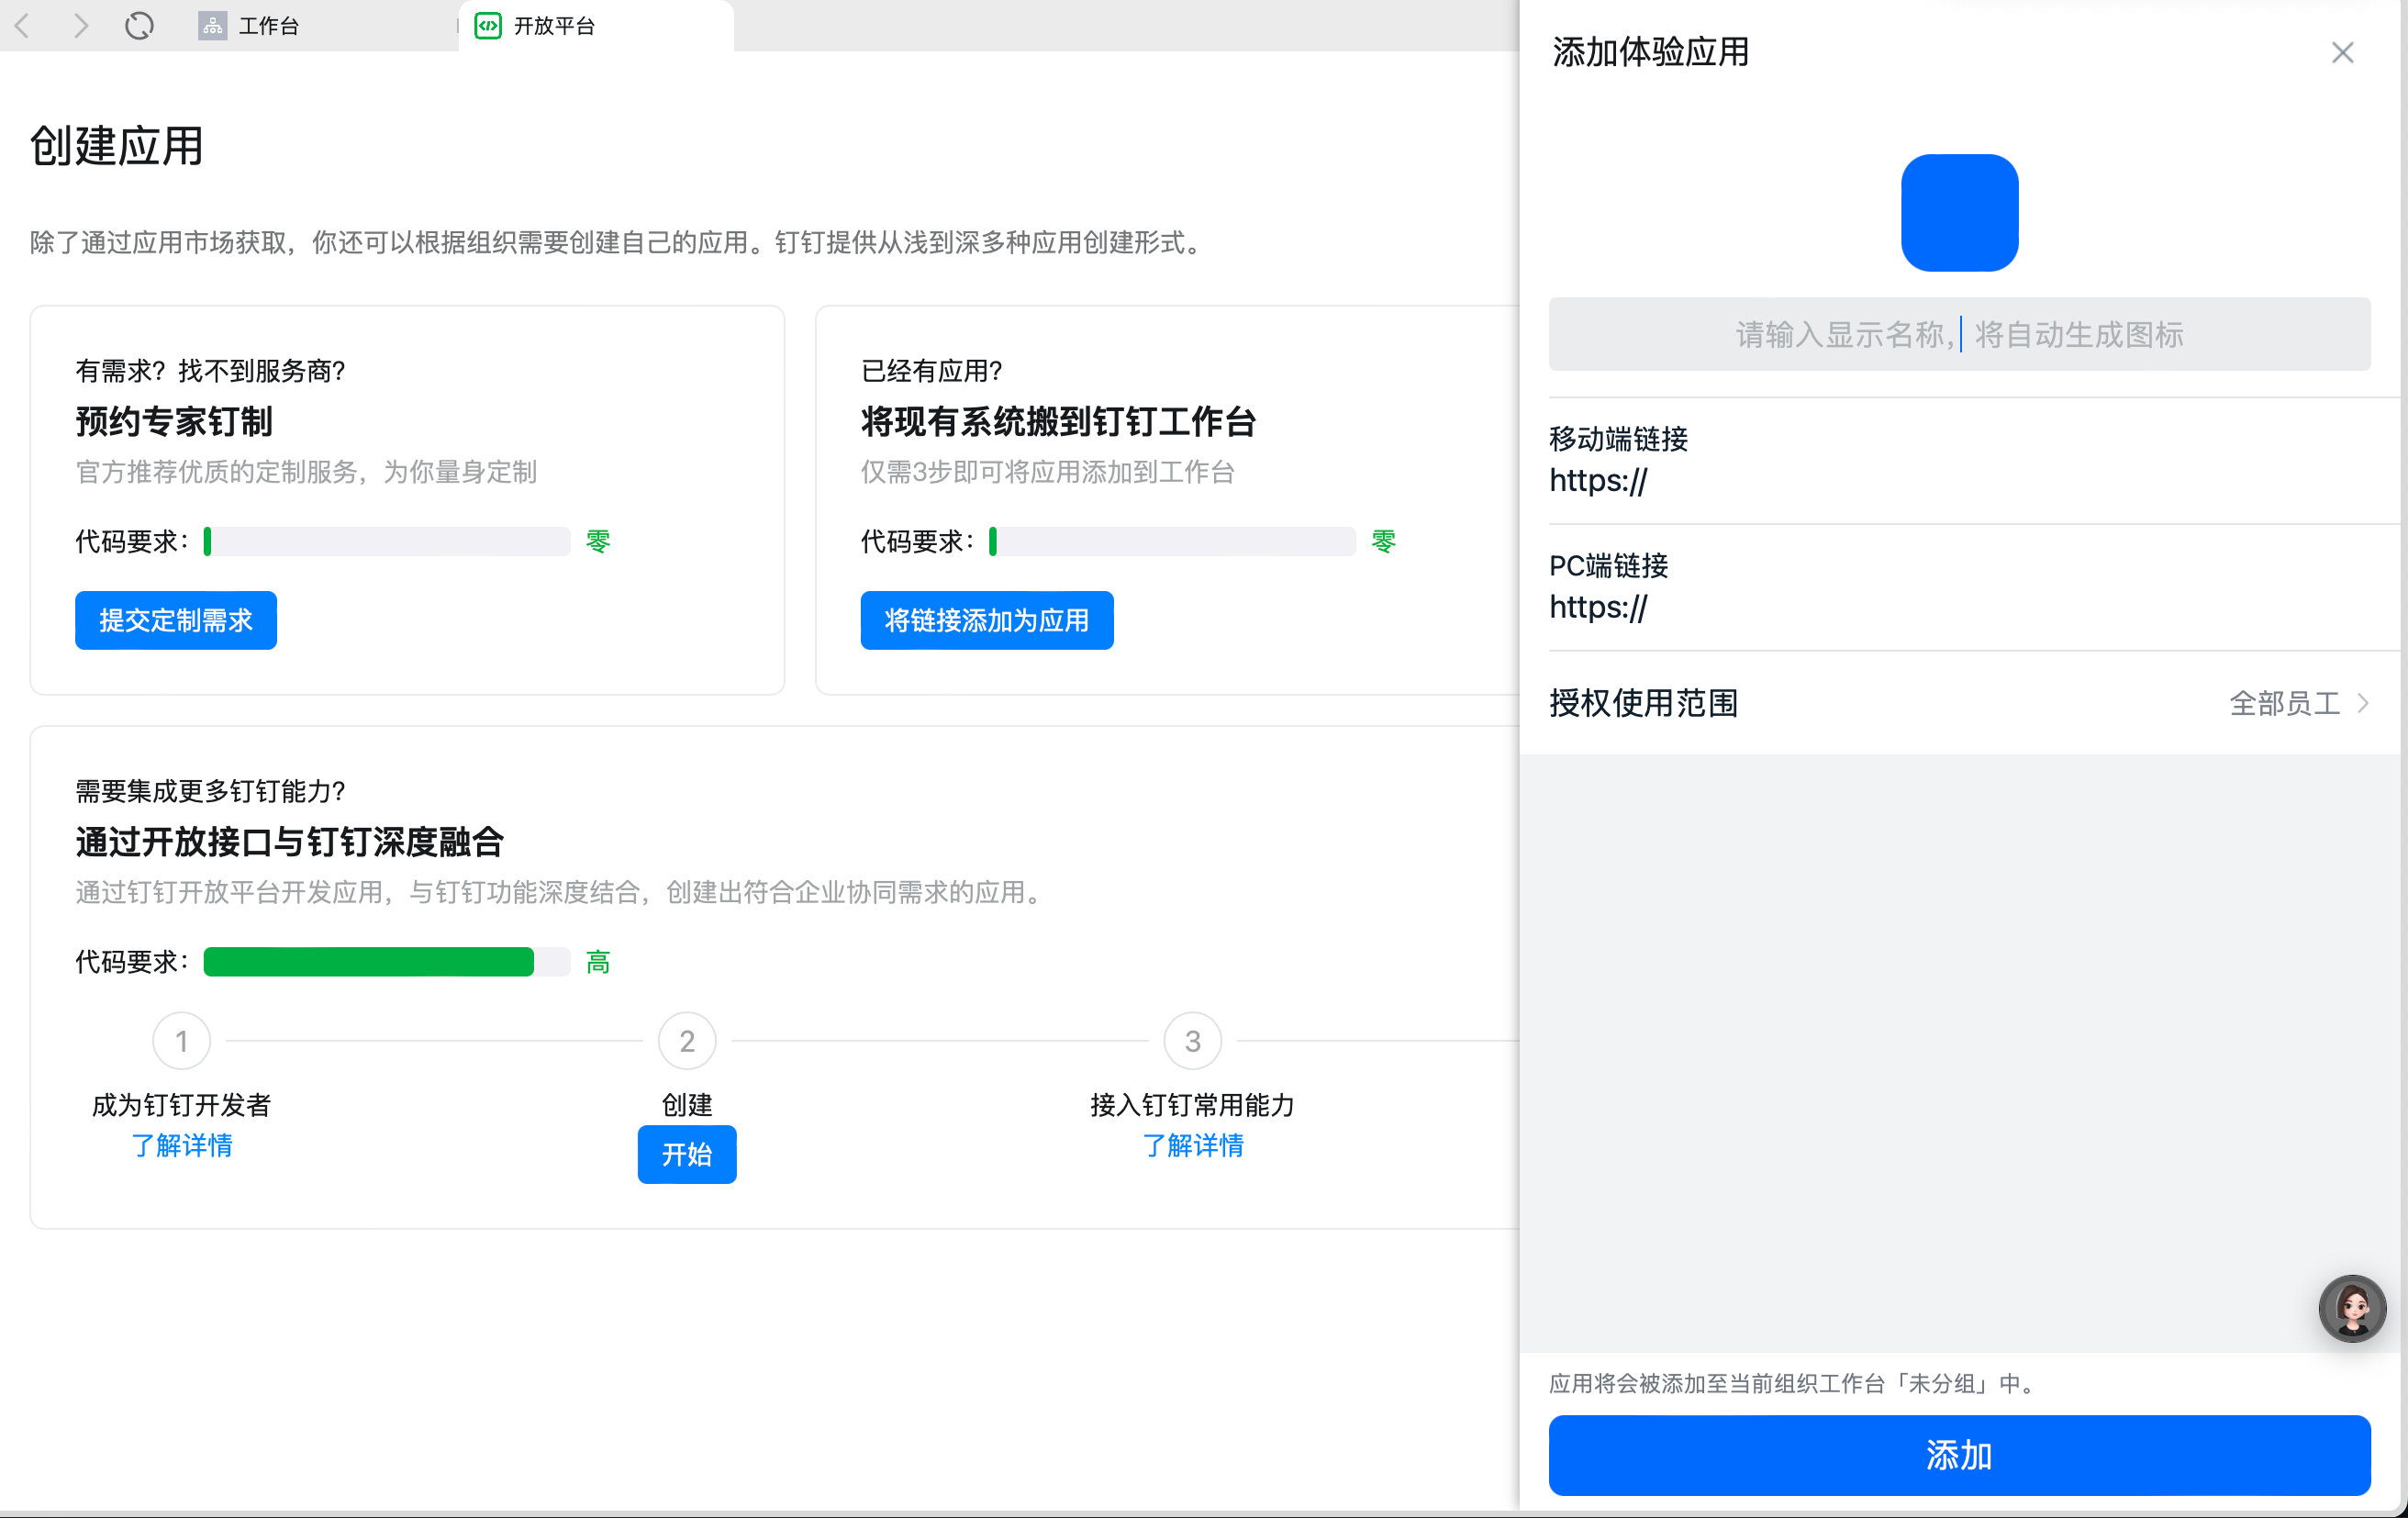Click the browser back arrow
Screen dimensions: 2408x1518
point(22,26)
